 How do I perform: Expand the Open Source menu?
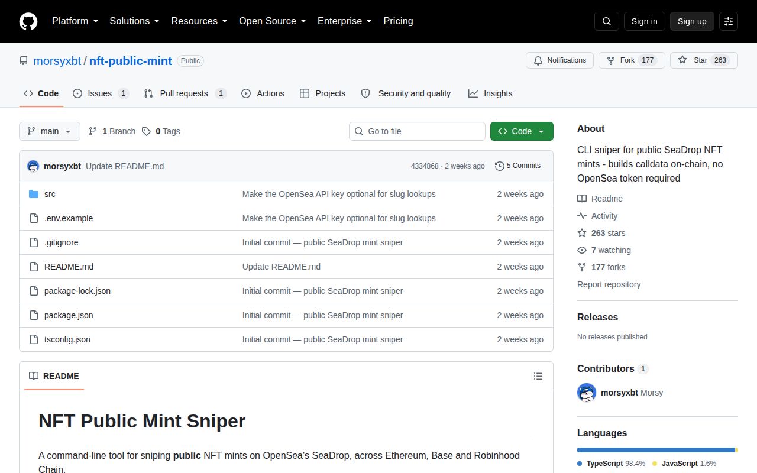[272, 21]
